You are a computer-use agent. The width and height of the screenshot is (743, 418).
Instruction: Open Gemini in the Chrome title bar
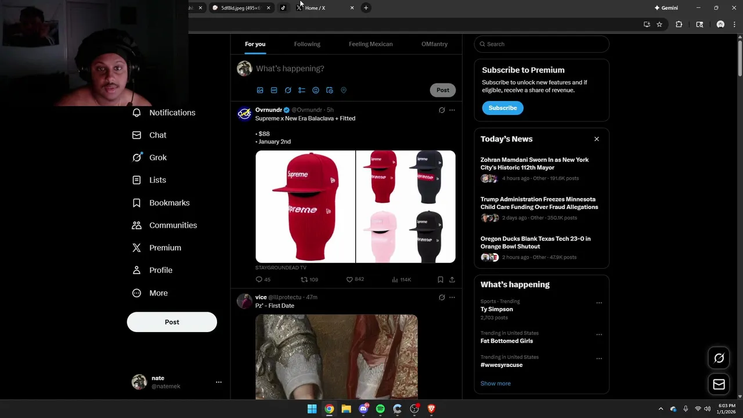[x=666, y=8]
